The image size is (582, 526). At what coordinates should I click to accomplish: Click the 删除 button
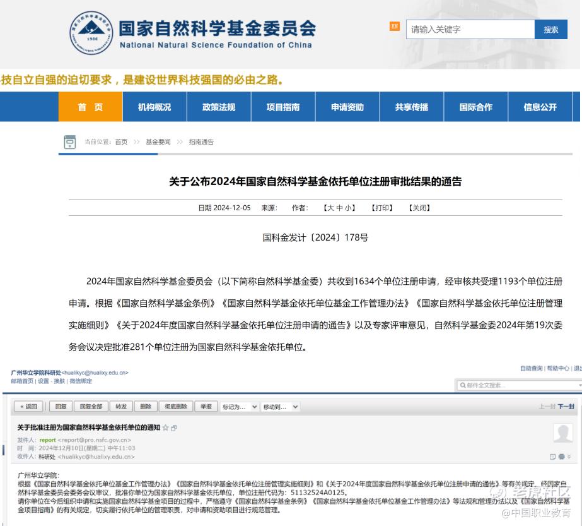click(x=146, y=407)
